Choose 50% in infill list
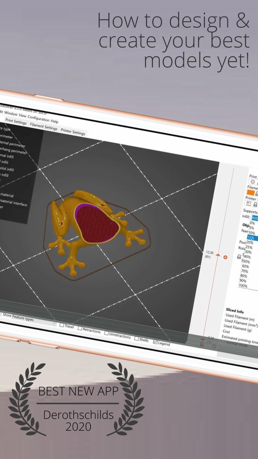Viewport: 258px width, 459px height. (246, 262)
